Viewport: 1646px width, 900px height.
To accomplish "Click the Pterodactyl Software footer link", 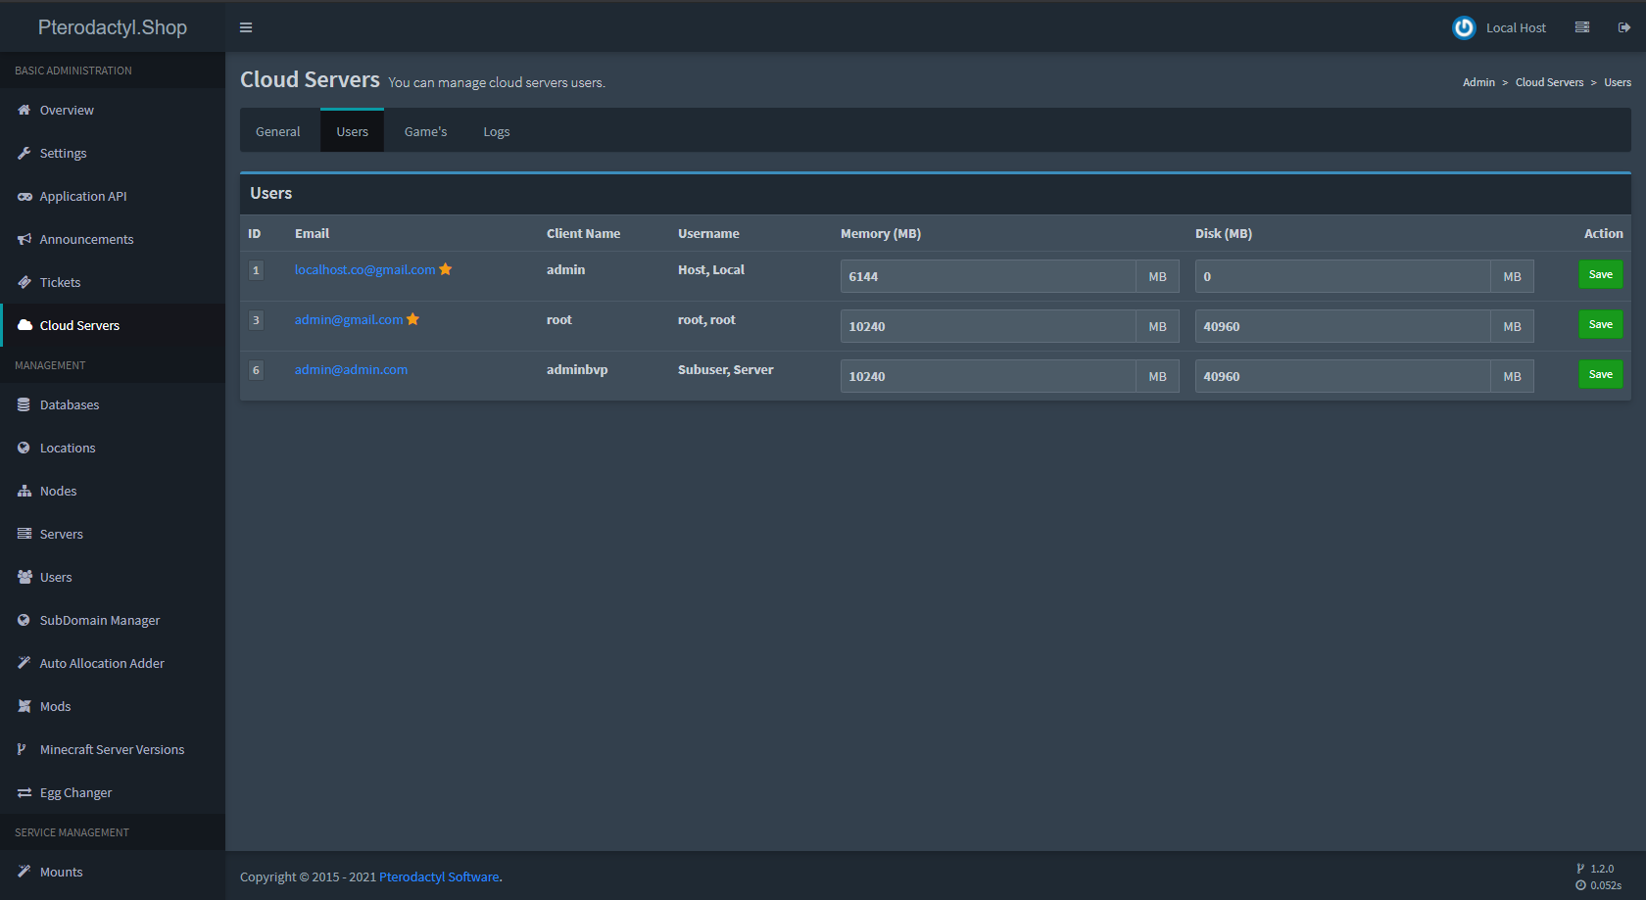I will click(x=439, y=876).
